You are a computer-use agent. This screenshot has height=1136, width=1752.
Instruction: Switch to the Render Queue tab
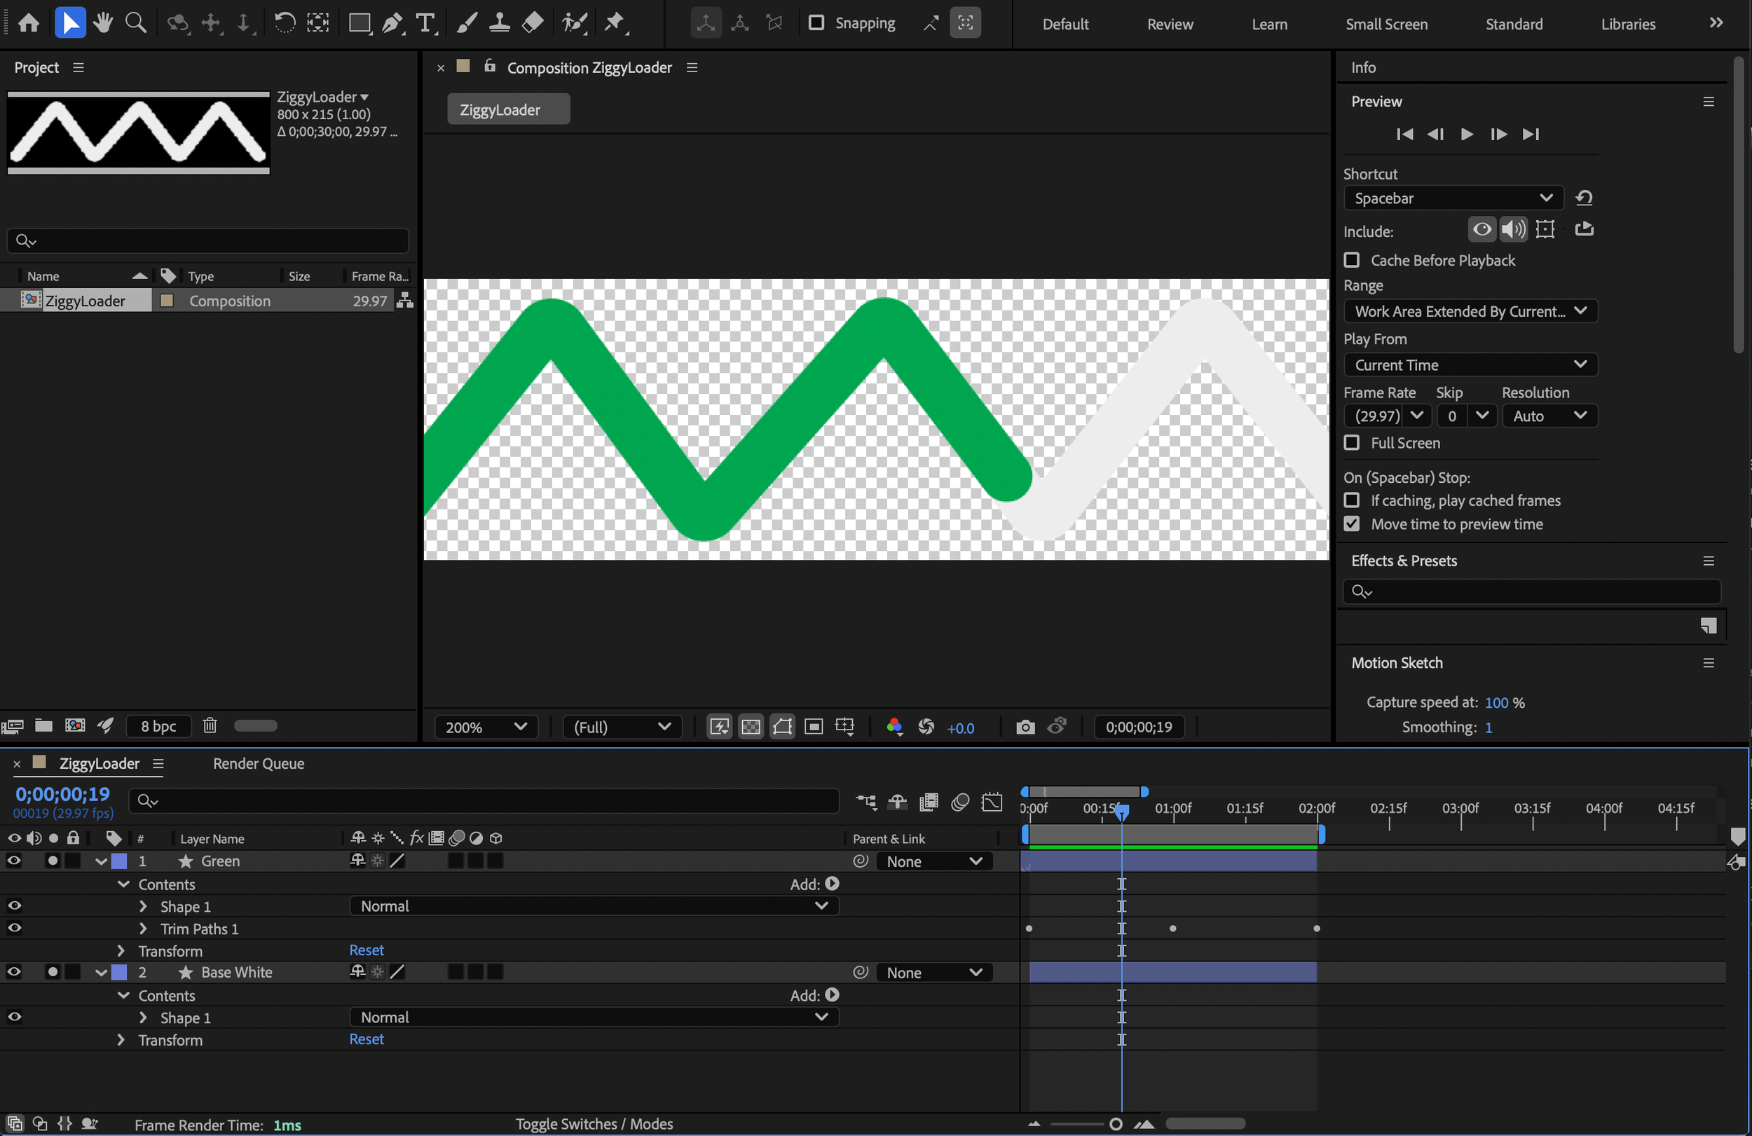[x=259, y=763]
